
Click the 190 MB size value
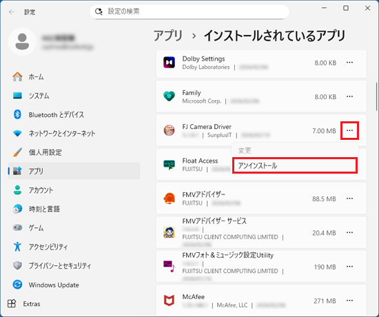[x=325, y=267]
